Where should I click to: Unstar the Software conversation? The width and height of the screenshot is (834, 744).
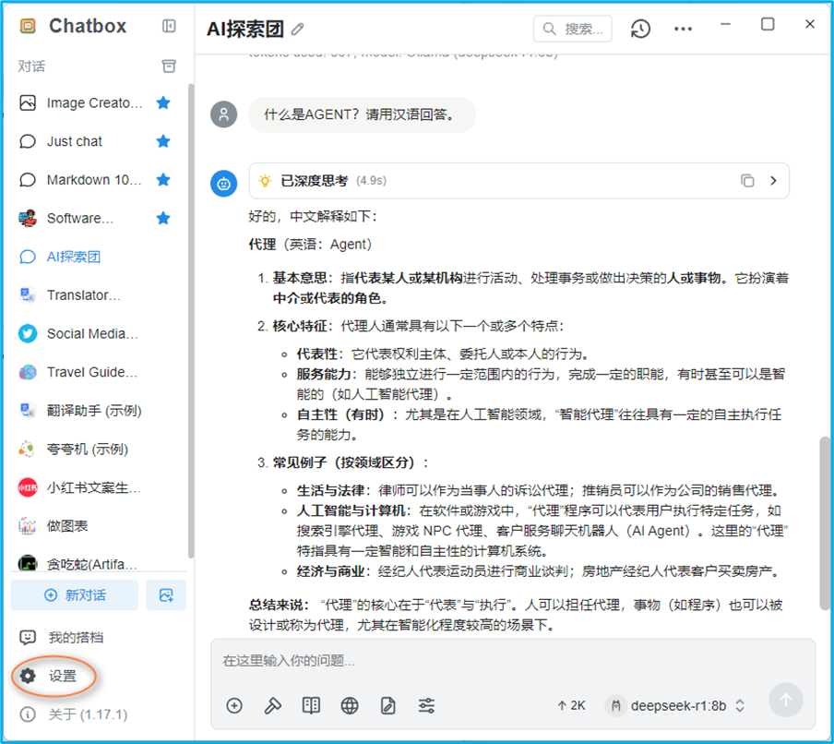pyautogui.click(x=163, y=218)
